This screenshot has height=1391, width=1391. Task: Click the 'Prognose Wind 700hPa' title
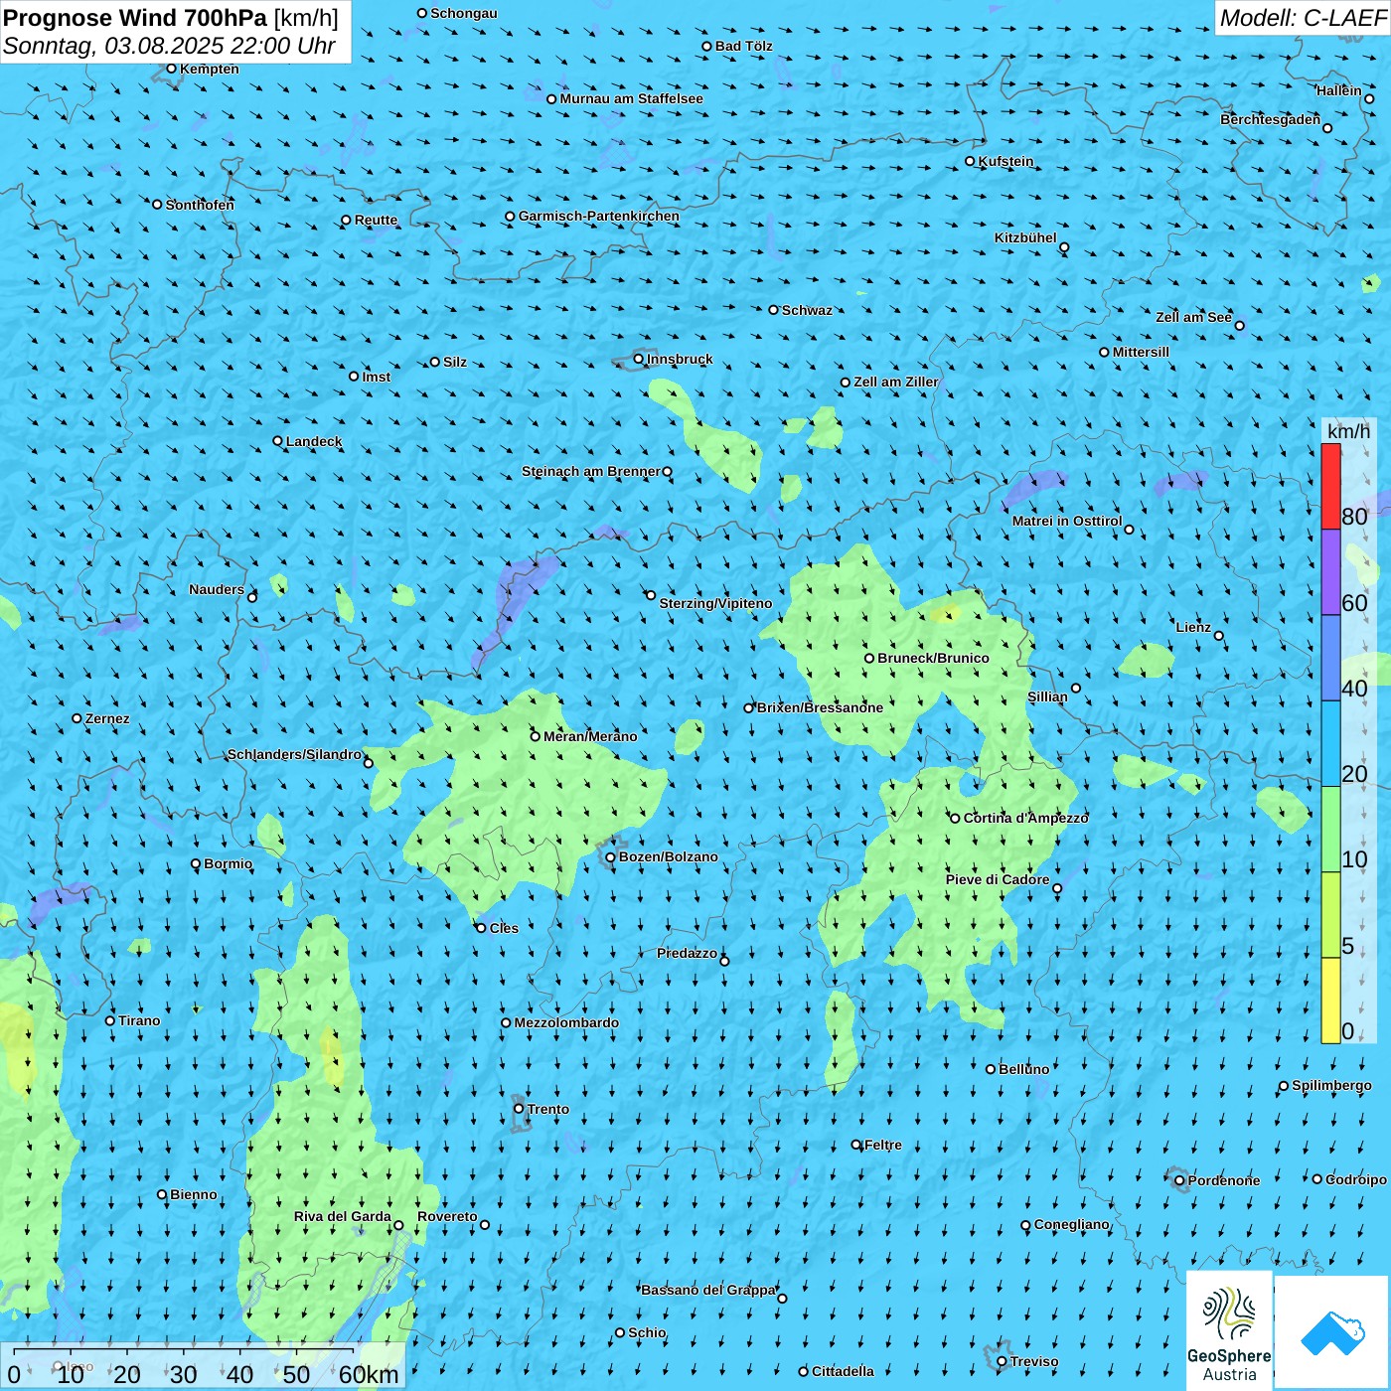(x=135, y=18)
